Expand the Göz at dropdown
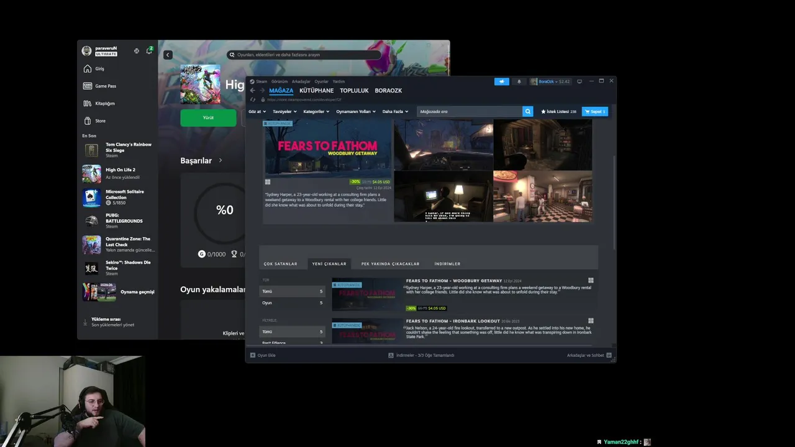 tap(257, 112)
